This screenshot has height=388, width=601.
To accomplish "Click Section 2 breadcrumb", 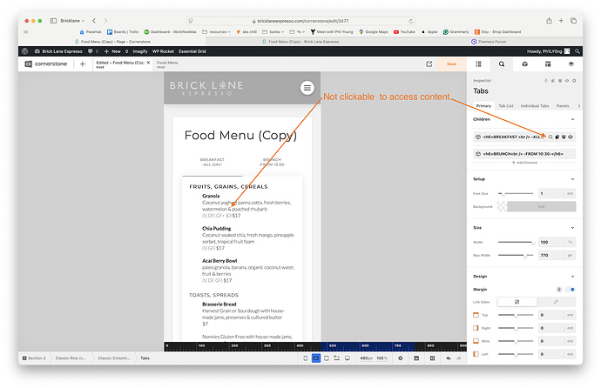I will tap(35, 358).
